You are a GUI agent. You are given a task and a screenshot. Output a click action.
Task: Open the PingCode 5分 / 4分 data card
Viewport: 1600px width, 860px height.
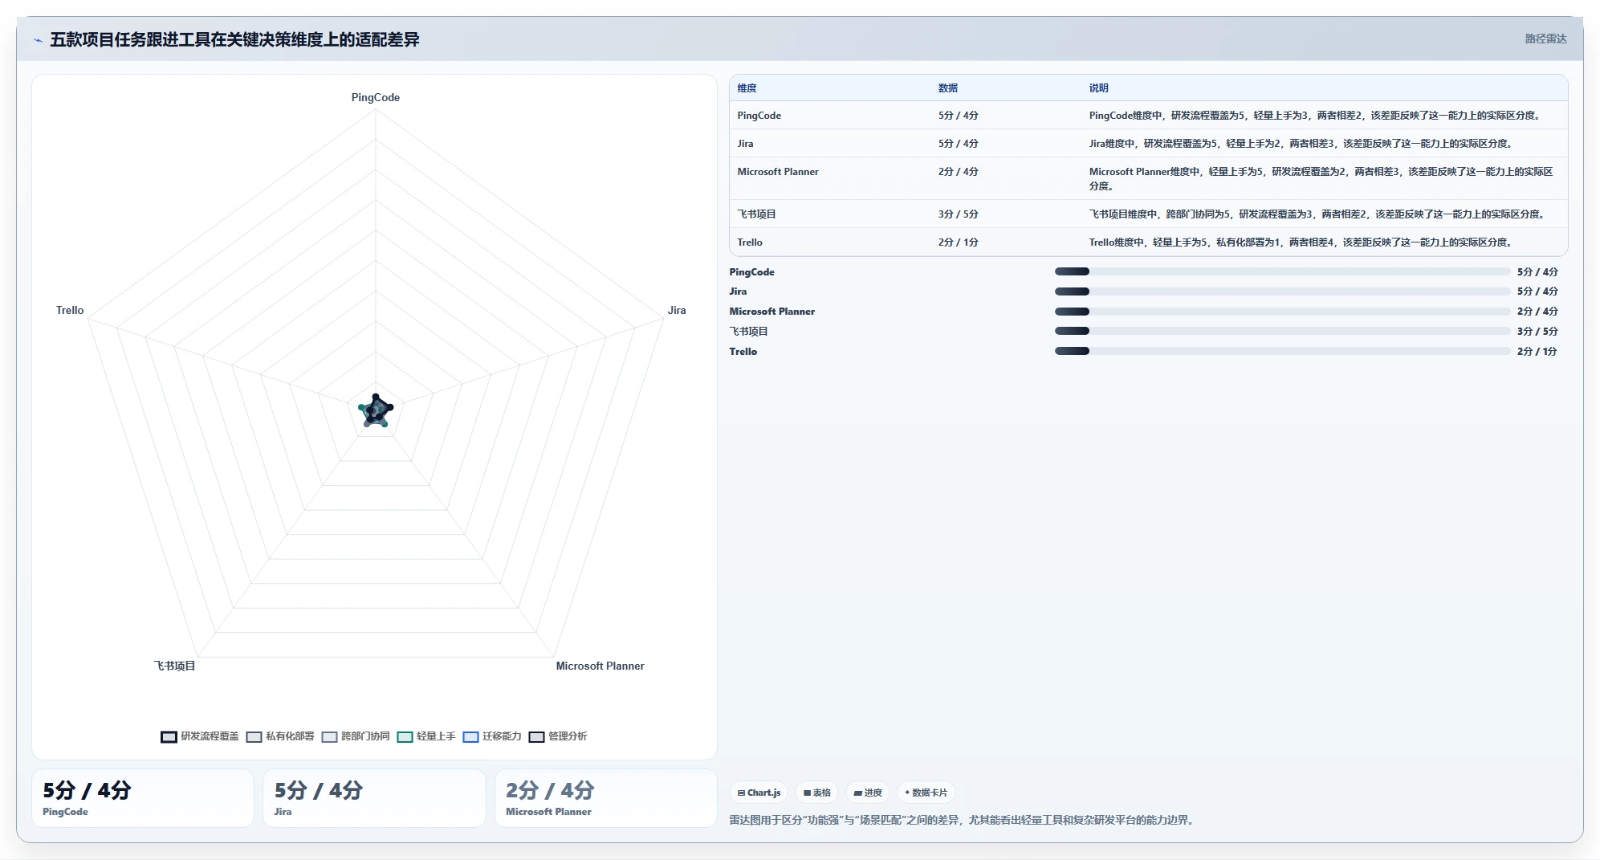pyautogui.click(x=143, y=798)
